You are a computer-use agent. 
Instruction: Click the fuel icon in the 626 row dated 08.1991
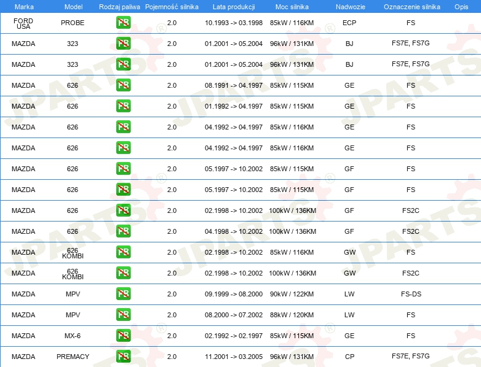pyautogui.click(x=123, y=85)
